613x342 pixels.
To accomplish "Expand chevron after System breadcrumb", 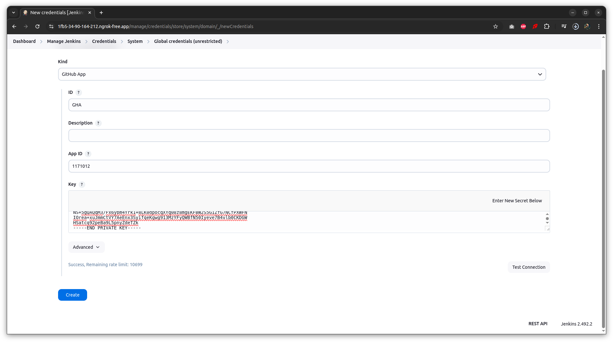I will click(148, 42).
